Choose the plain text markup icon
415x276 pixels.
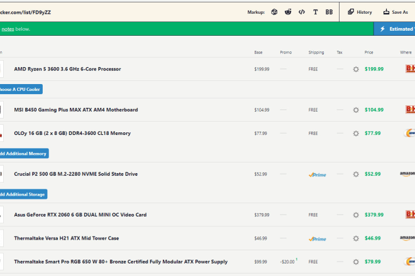315,12
